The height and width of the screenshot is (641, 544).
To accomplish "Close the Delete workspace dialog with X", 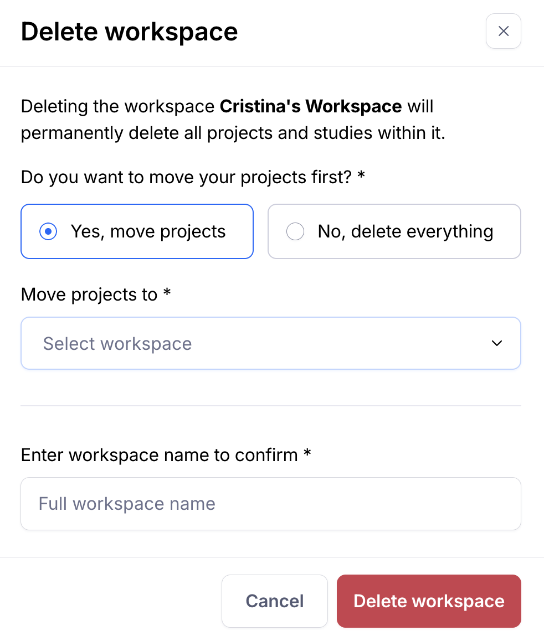I will point(503,31).
